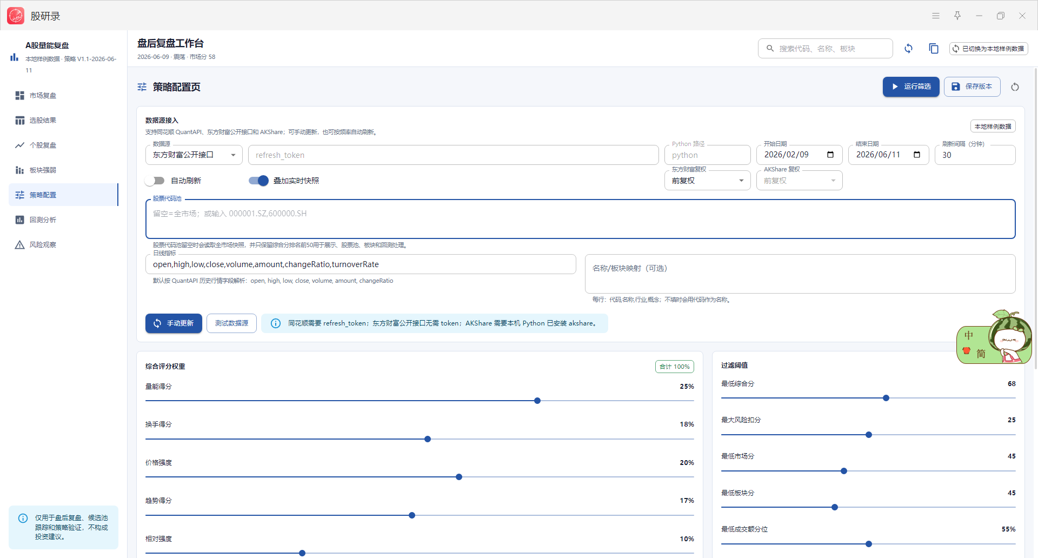The width and height of the screenshot is (1038, 558).
Task: Click the 回测分析 chart icon
Action: point(20,220)
